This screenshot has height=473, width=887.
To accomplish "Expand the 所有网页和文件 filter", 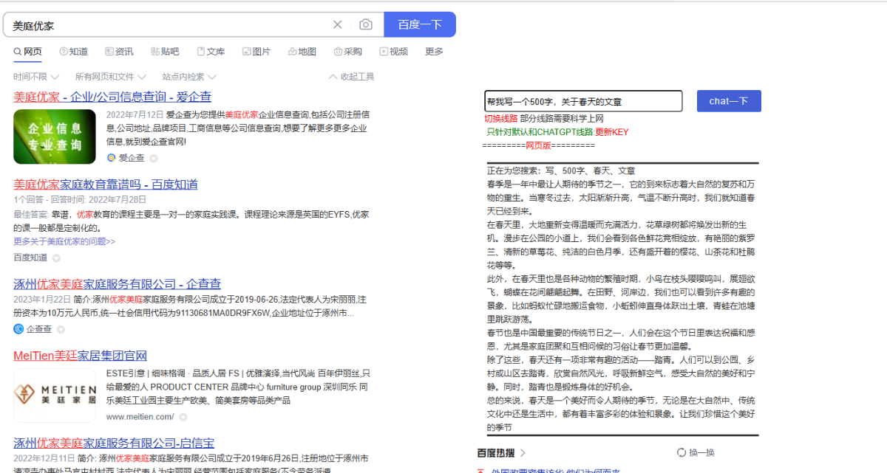I will [x=110, y=77].
